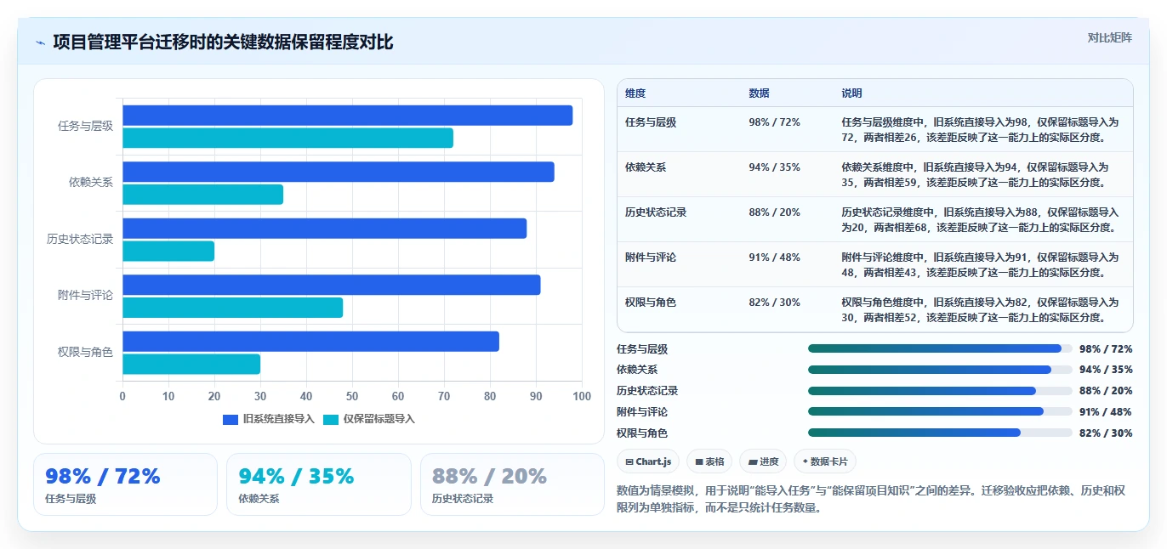
Task: Click the cyan 历史状态记录 bar in the chart
Action: pos(168,251)
